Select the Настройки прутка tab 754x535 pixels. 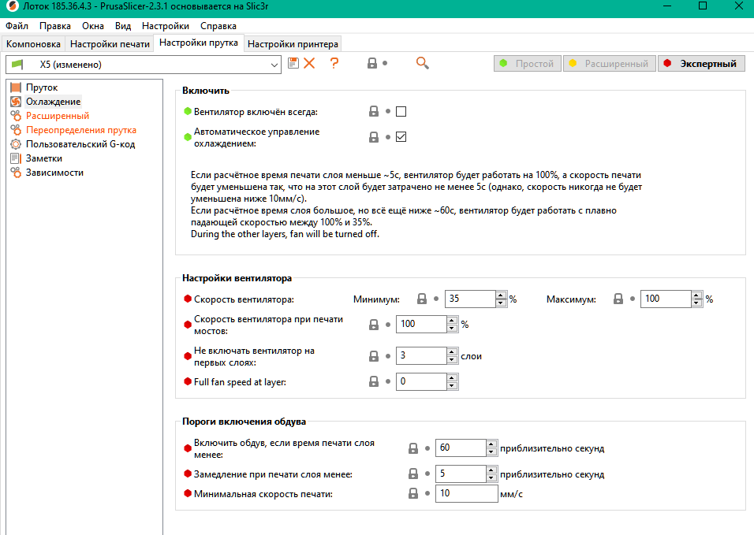point(199,43)
